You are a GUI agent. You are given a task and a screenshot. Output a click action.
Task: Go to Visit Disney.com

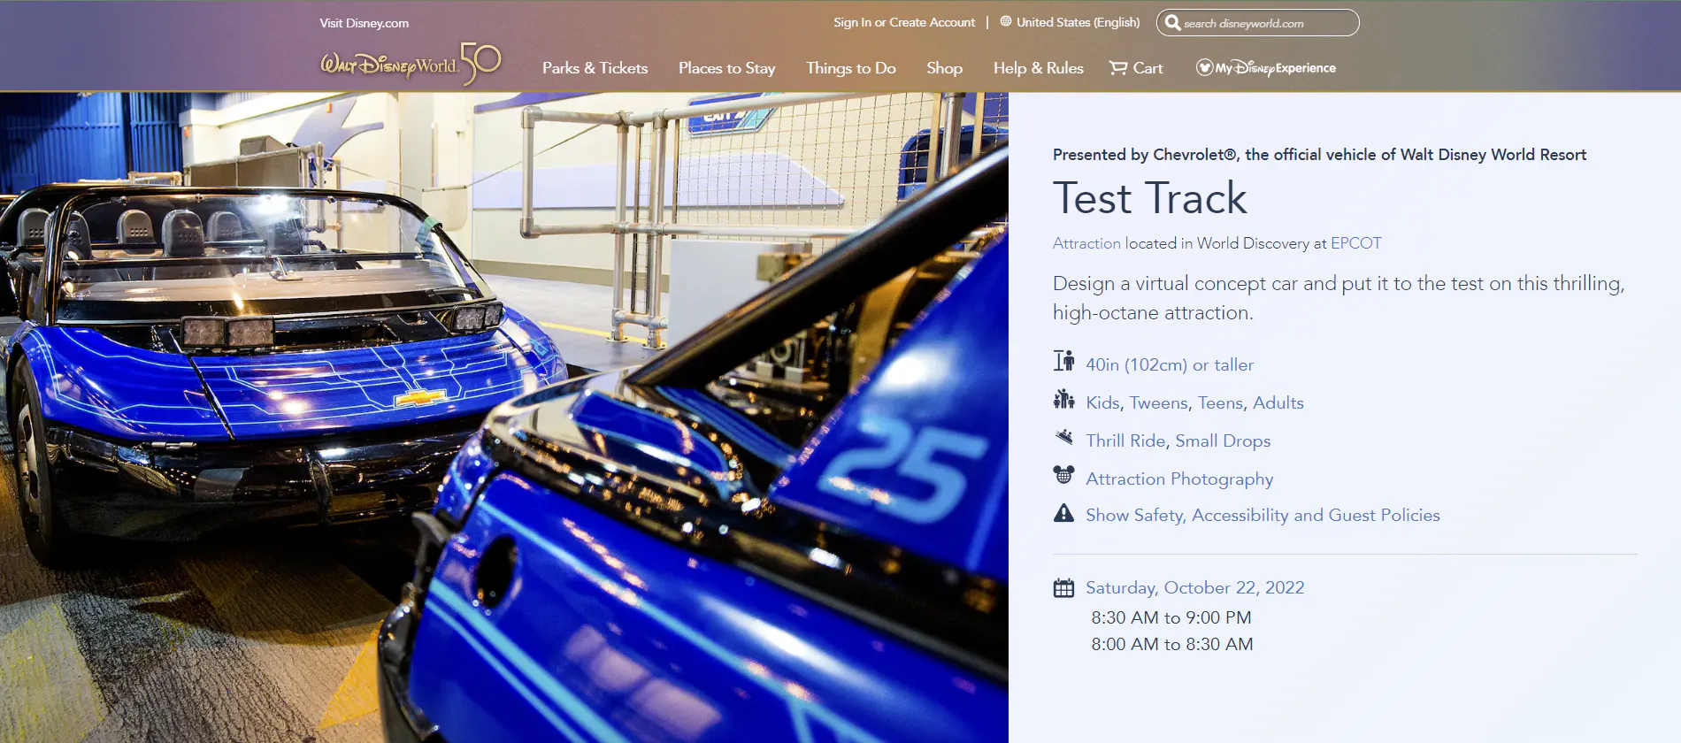pos(364,23)
